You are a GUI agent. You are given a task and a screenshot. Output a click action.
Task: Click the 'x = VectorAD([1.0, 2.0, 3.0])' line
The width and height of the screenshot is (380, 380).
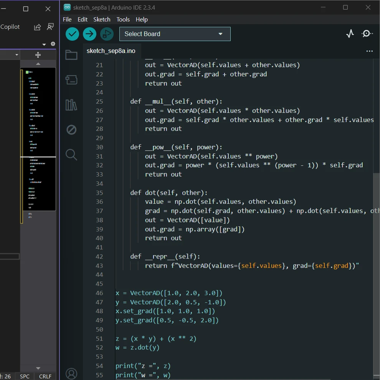tap(169, 293)
